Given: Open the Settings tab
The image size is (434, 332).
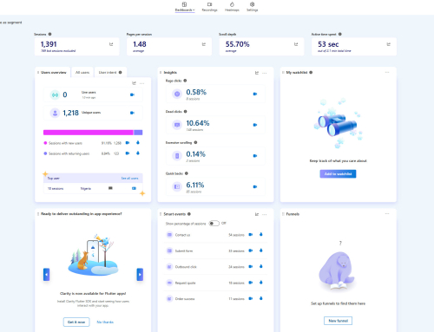Looking at the screenshot, I should (252, 7).
